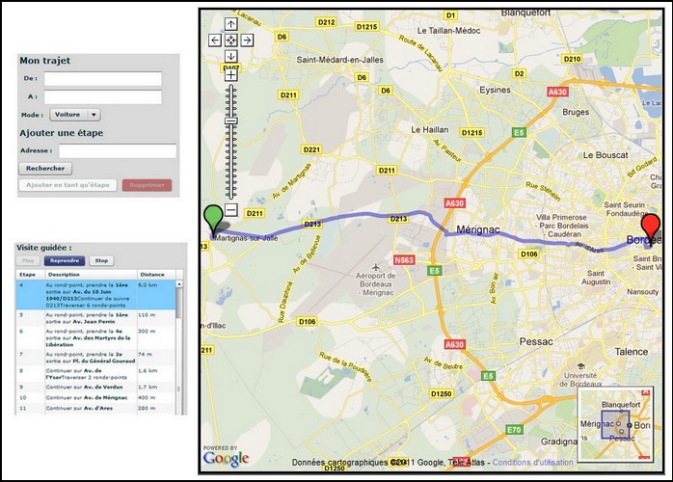The height and width of the screenshot is (482, 673).
Task: Click the Play button of guided tour
Action: tap(28, 260)
